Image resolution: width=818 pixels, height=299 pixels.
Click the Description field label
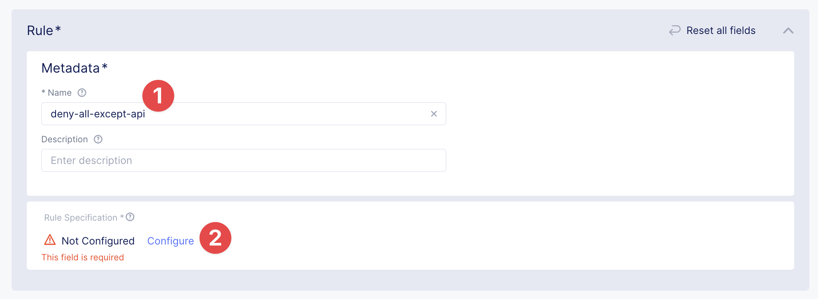64,139
